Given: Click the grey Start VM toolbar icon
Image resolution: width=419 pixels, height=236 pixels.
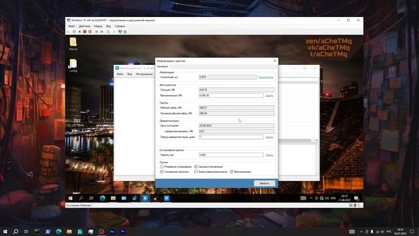Looking at the screenshot, I should click(x=74, y=31).
